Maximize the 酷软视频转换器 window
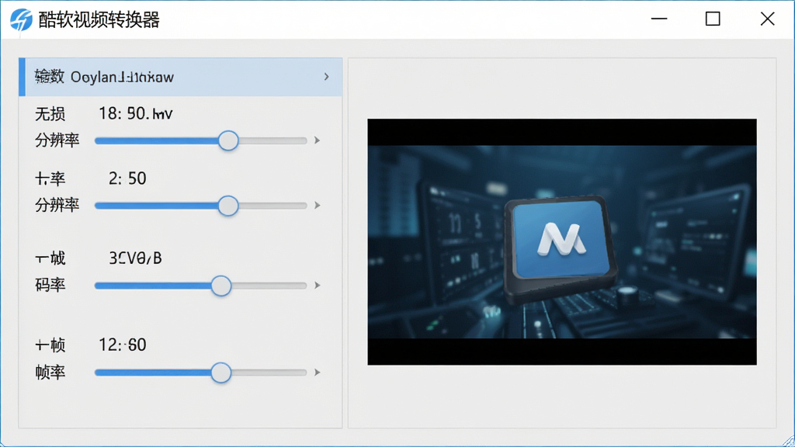 click(713, 19)
